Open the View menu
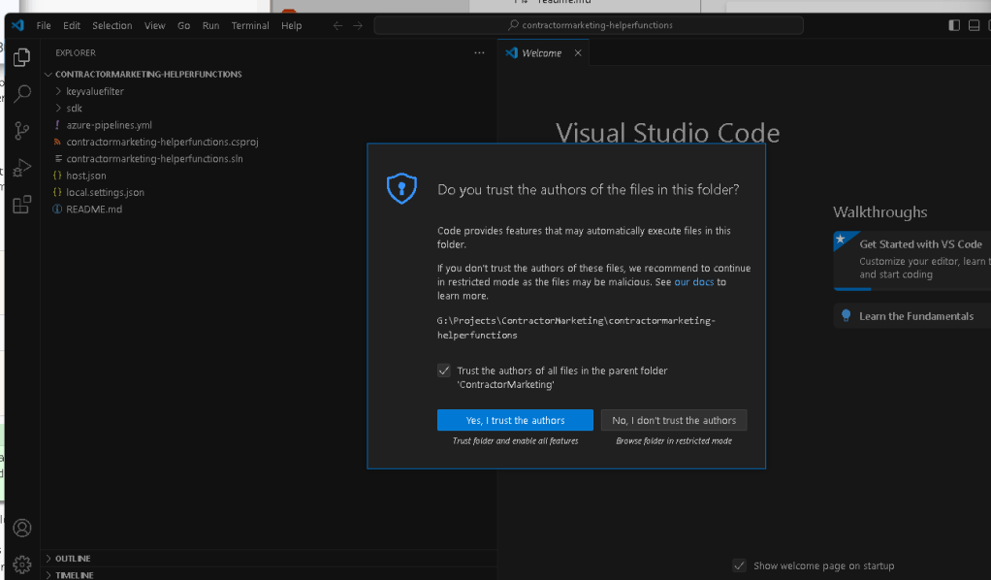This screenshot has height=580, width=991. coord(154,26)
